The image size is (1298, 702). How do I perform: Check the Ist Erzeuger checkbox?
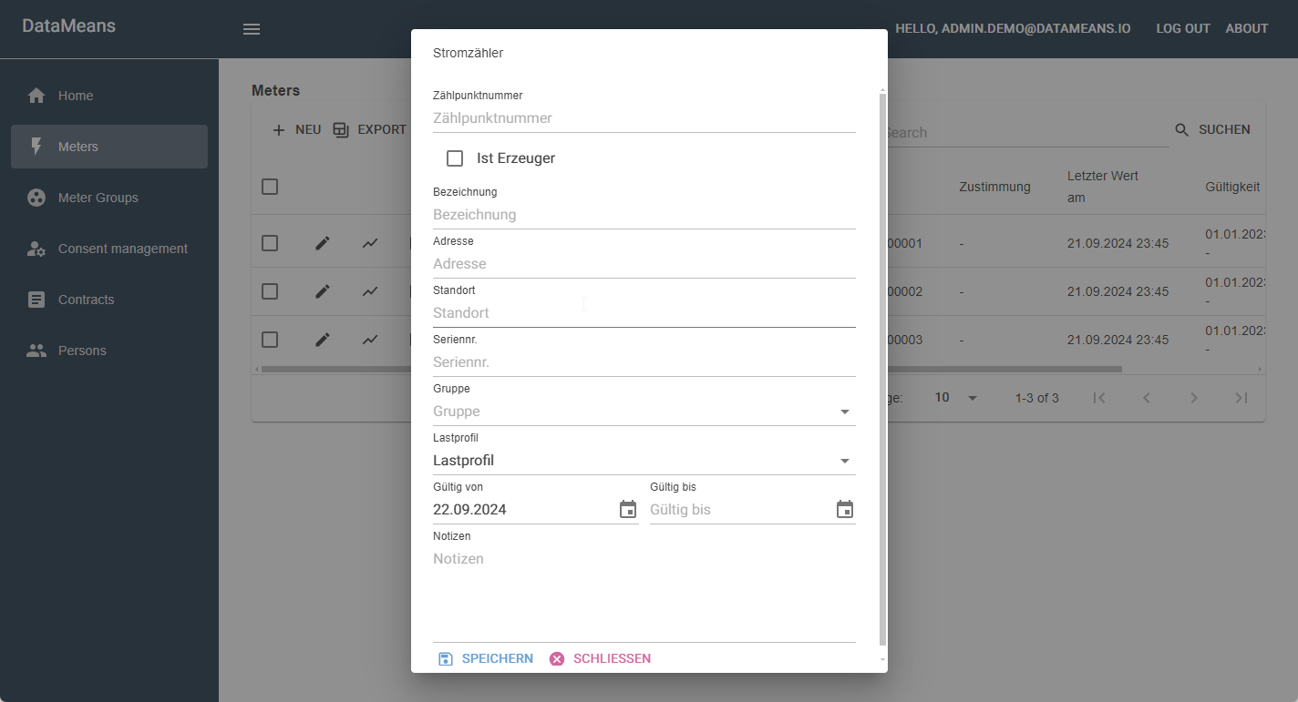455,158
